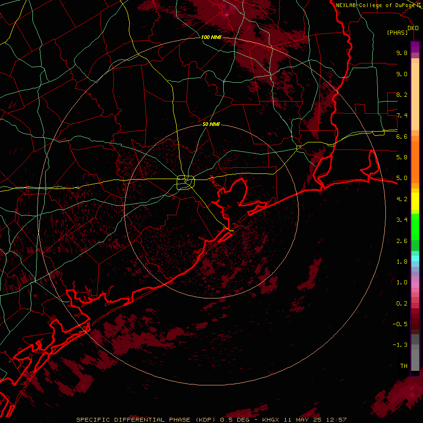Click the "KHGX" radar site identifier

click(271, 420)
